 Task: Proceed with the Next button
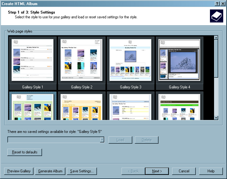157,171
